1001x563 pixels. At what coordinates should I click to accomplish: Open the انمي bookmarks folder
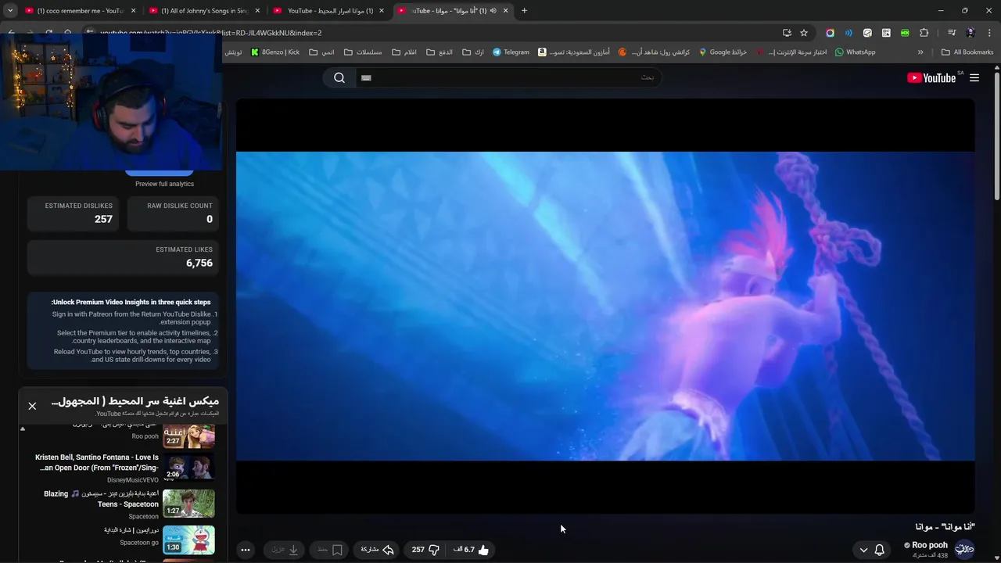tap(321, 52)
